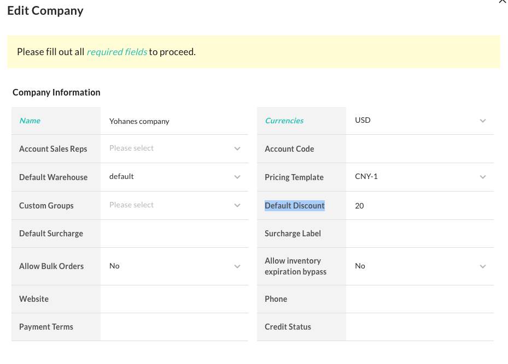
Task: Click the Default Surcharge input field
Action: [174, 234]
